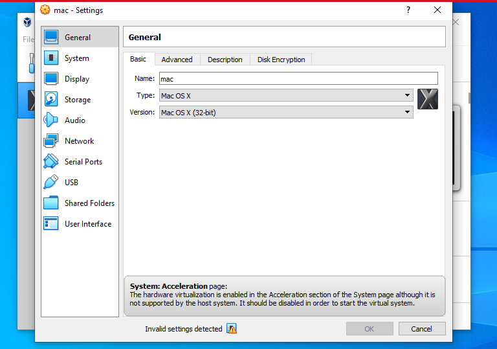
Task: Close the mac Settings dialog
Action: click(437, 10)
